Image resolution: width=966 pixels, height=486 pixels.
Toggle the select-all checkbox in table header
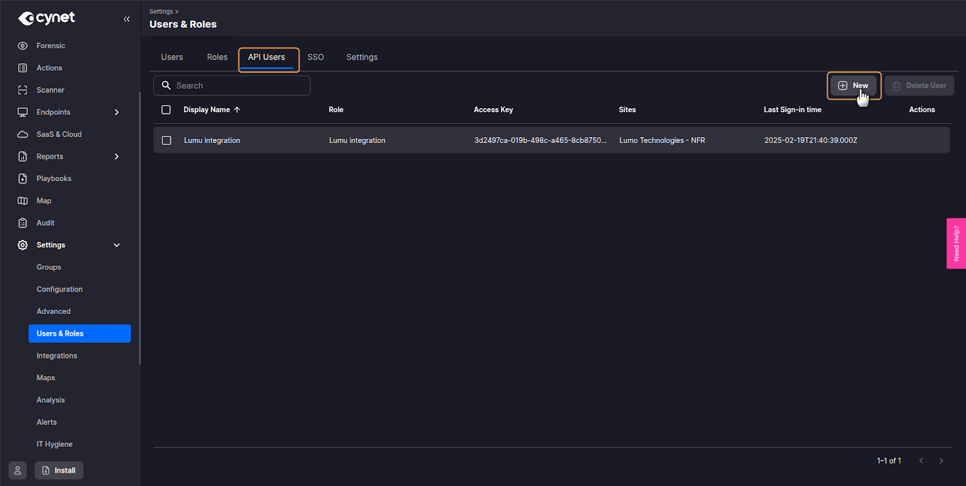[166, 110]
